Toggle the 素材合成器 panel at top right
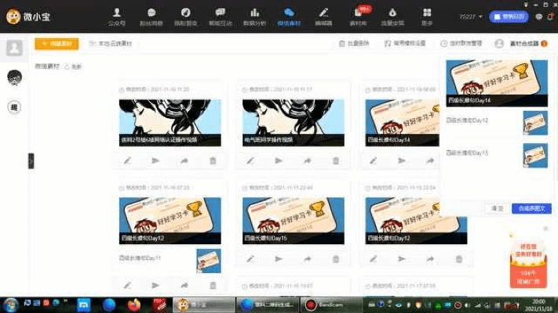This screenshot has width=558, height=313. (x=521, y=44)
